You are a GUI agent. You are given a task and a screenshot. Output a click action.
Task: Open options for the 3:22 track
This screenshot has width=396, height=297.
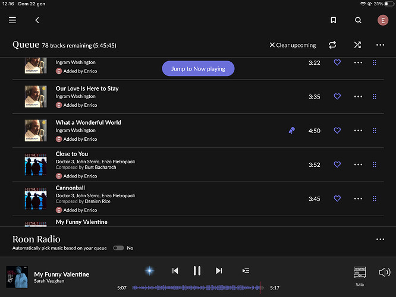click(358, 62)
